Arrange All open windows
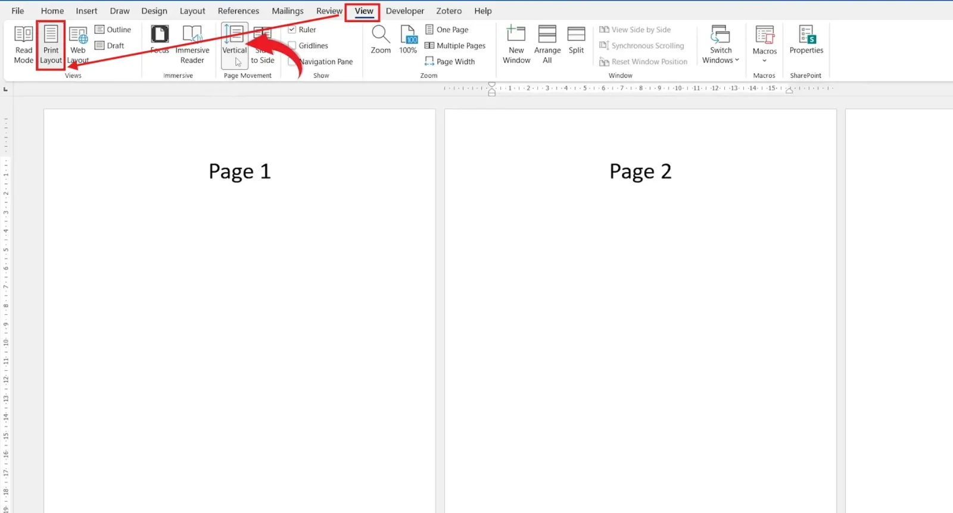The height and width of the screenshot is (513, 953). 547,45
